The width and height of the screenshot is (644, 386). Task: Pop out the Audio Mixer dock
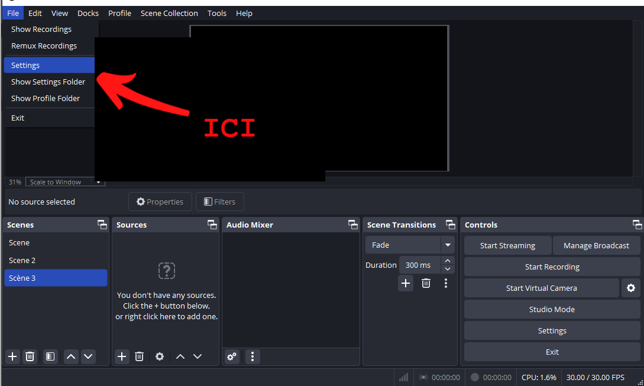point(353,225)
